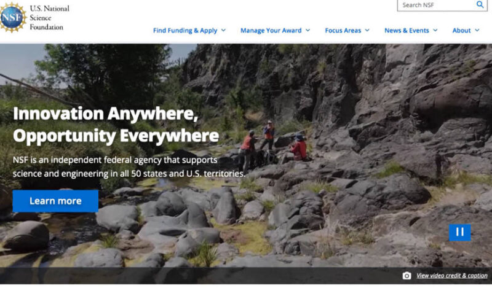Expand the Focus Areas chevron
492x307 pixels.
click(x=367, y=30)
